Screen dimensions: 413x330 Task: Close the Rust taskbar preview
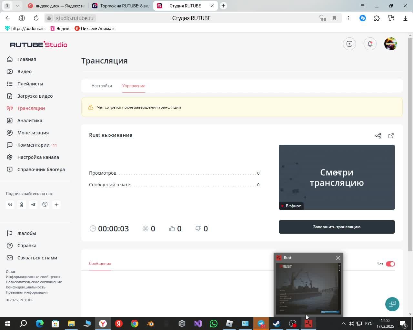coord(338,258)
